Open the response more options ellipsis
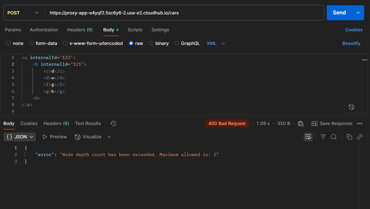Image resolution: width=370 pixels, height=209 pixels. [x=360, y=124]
